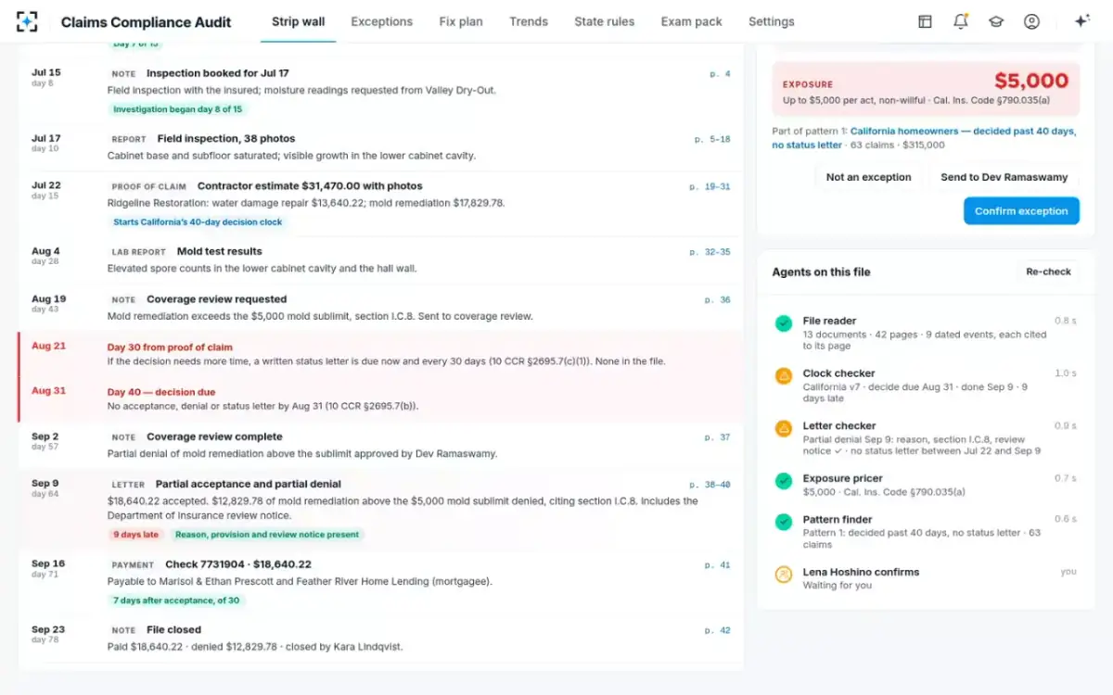The image size is (1113, 695).
Task: Open page link p. 36 for coverage review
Action: click(x=718, y=300)
